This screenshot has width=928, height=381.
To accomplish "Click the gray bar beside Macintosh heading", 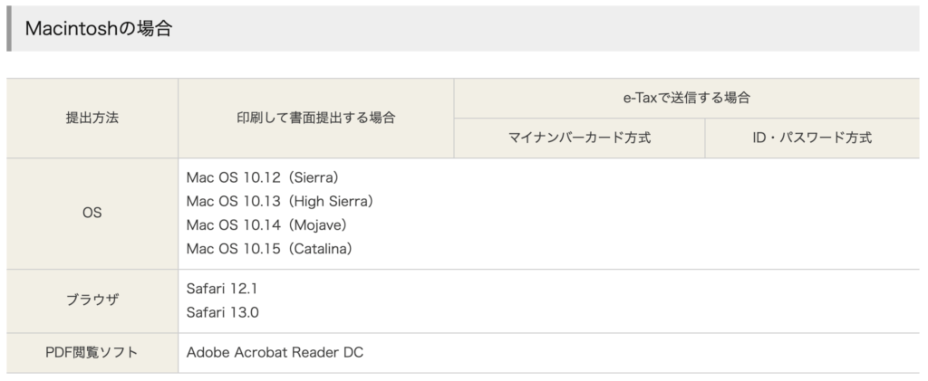I will click(9, 28).
